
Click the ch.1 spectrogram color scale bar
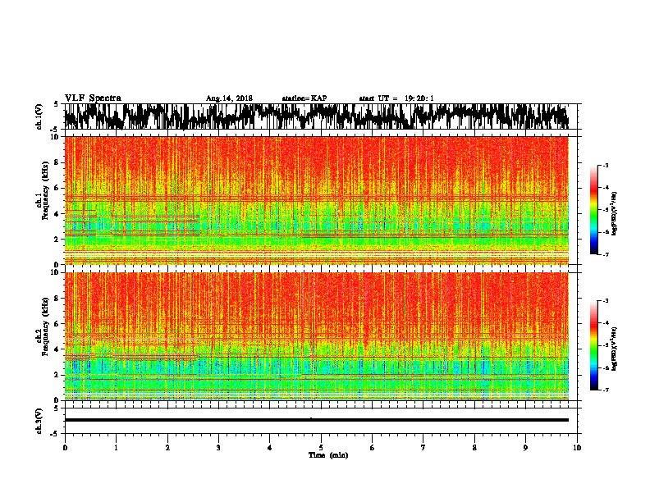coord(594,210)
